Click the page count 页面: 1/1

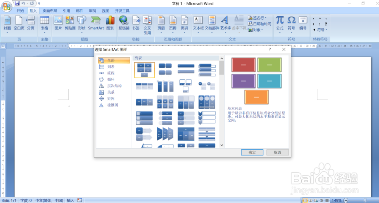(x=9, y=201)
